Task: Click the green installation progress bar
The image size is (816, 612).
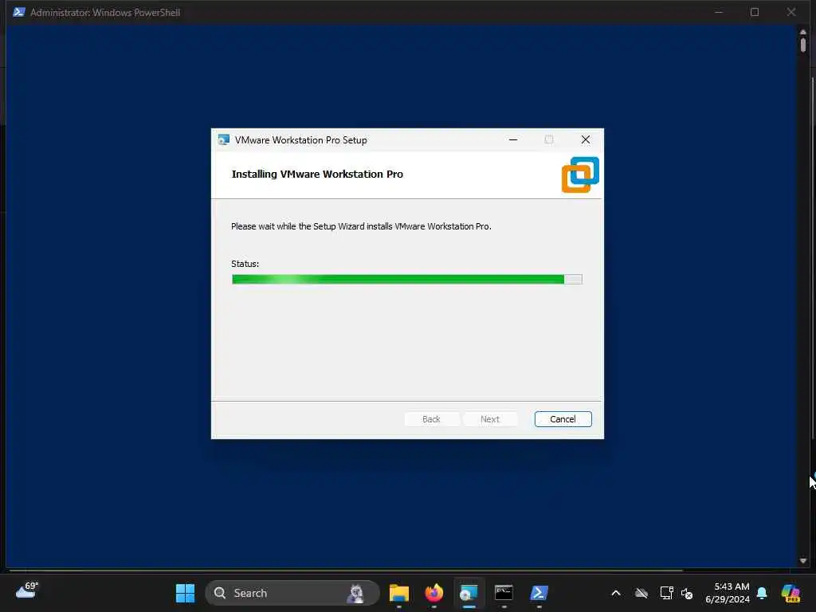Action: 406,280
